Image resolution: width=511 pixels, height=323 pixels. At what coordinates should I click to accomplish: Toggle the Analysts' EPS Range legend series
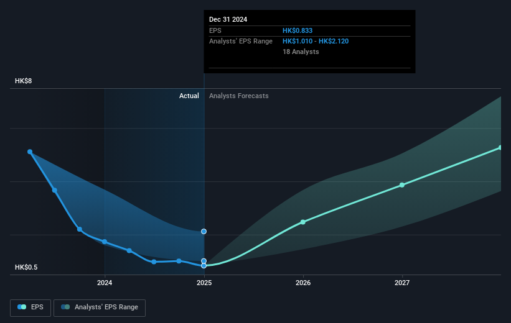point(100,307)
